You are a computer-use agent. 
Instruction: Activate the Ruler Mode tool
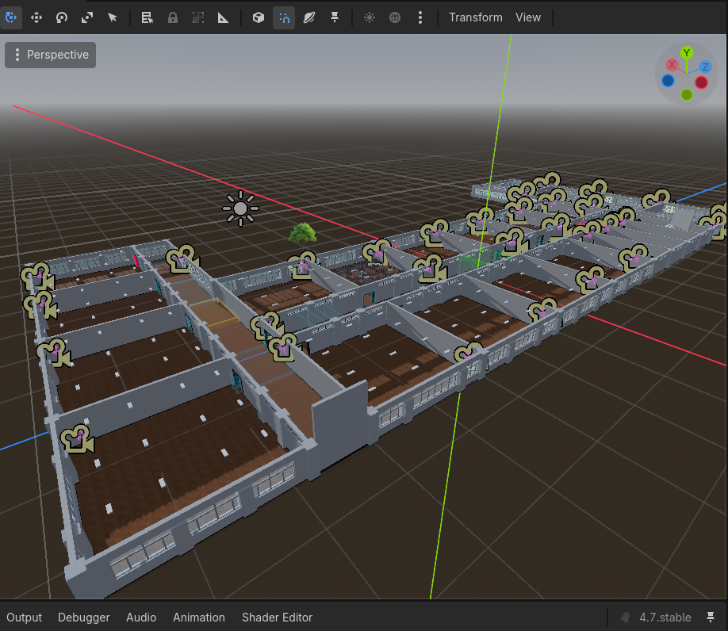coord(224,17)
